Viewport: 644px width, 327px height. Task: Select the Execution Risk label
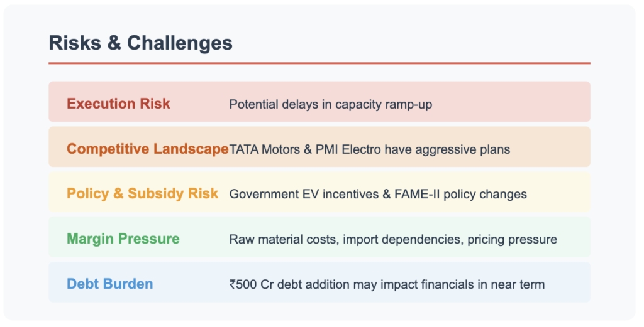click(x=118, y=104)
